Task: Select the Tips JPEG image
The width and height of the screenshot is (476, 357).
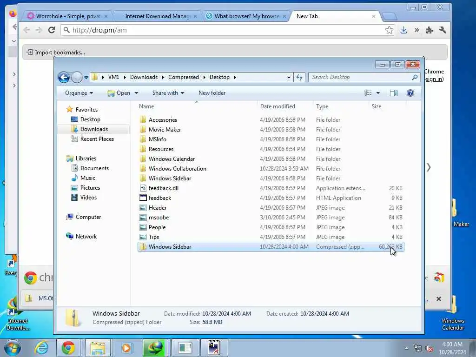Action: 271,237
